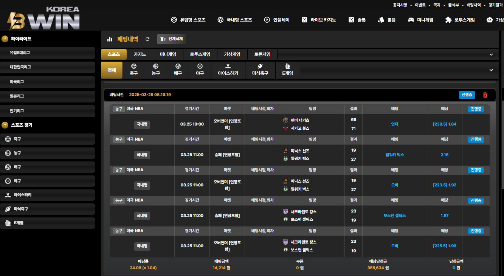504x276 pixels.
Task: Click the Sacramento Kings logo in 승패 row
Action: pyautogui.click(x=285, y=211)
